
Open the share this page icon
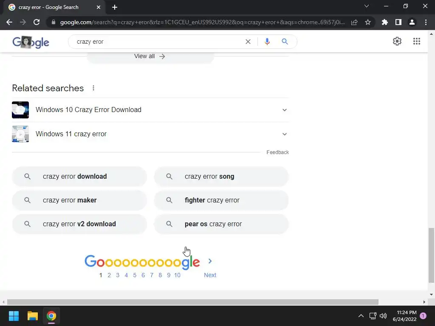[x=354, y=22]
